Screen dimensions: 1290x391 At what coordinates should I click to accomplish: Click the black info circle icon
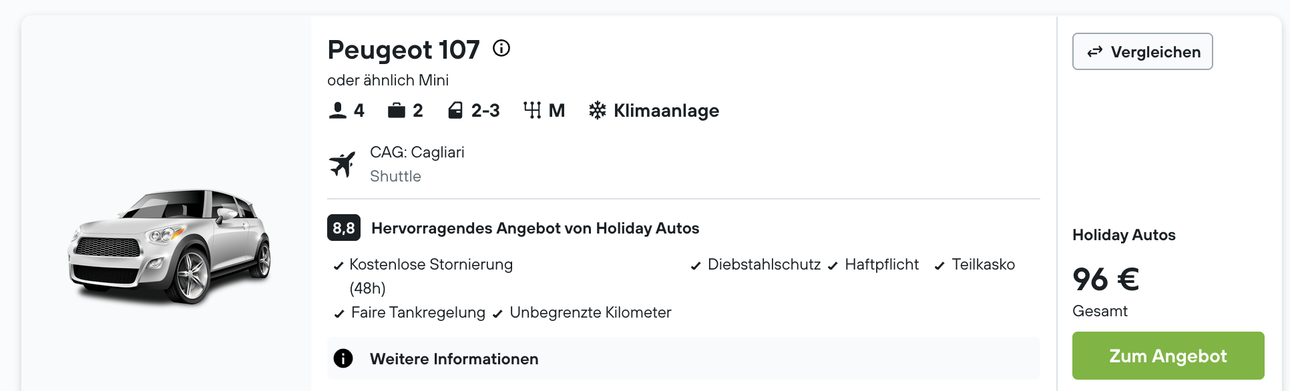(343, 358)
